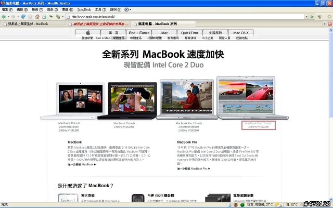This screenshot has width=333, height=208.
Task: Open the 說明 (H) menu
Action: pyautogui.click(x=116, y=9)
